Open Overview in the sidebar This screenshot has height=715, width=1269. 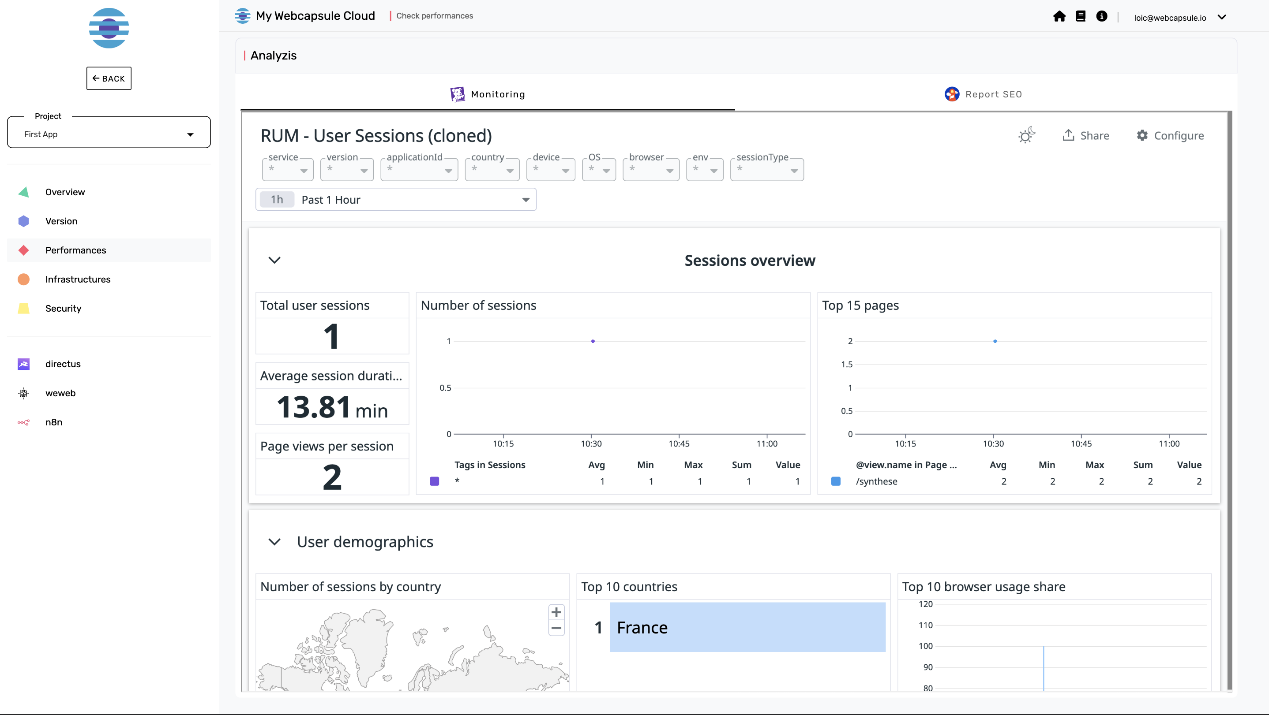coord(109,192)
